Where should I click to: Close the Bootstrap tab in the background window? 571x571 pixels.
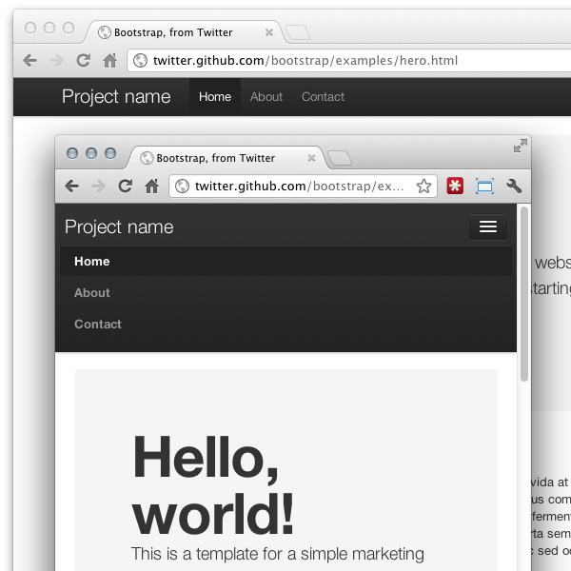click(x=269, y=32)
